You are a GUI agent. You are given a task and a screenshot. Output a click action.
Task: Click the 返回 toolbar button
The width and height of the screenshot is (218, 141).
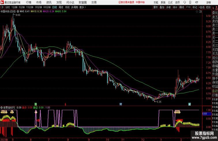(x=208, y=7)
